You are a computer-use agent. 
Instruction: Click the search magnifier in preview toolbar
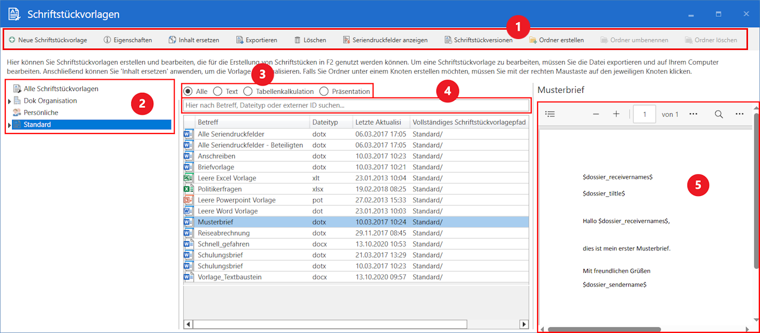pyautogui.click(x=718, y=114)
